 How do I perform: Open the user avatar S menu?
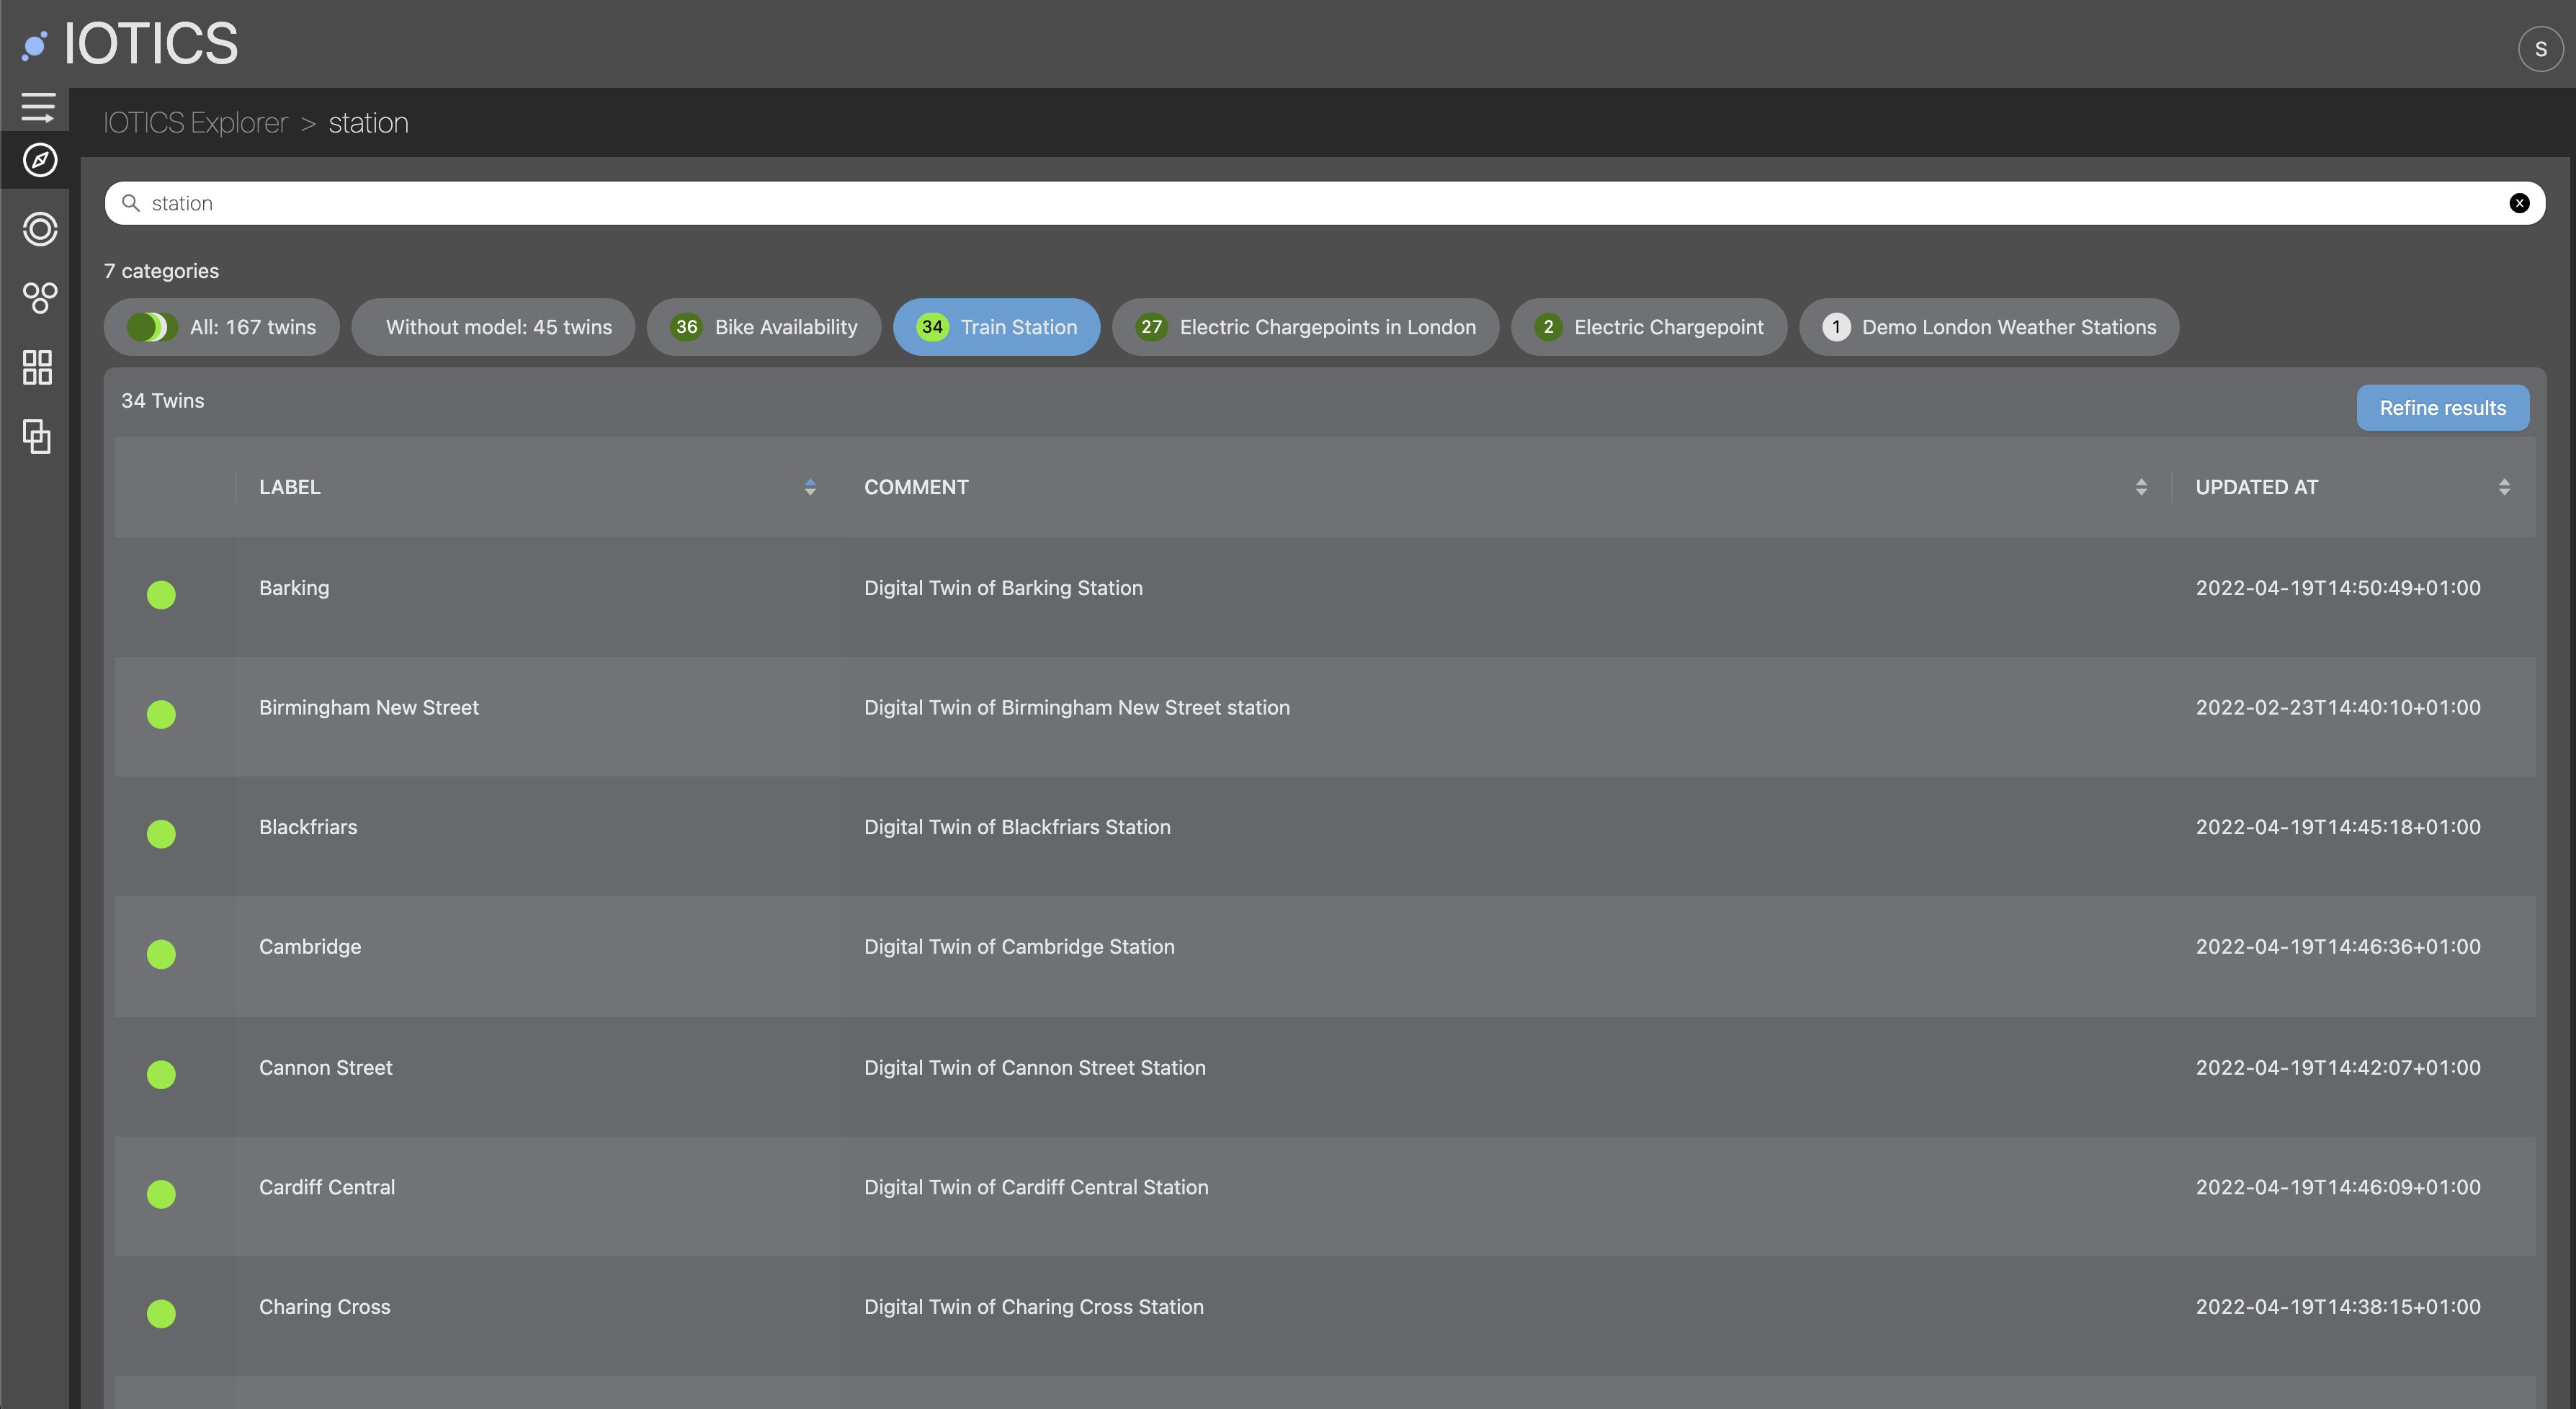point(2540,49)
